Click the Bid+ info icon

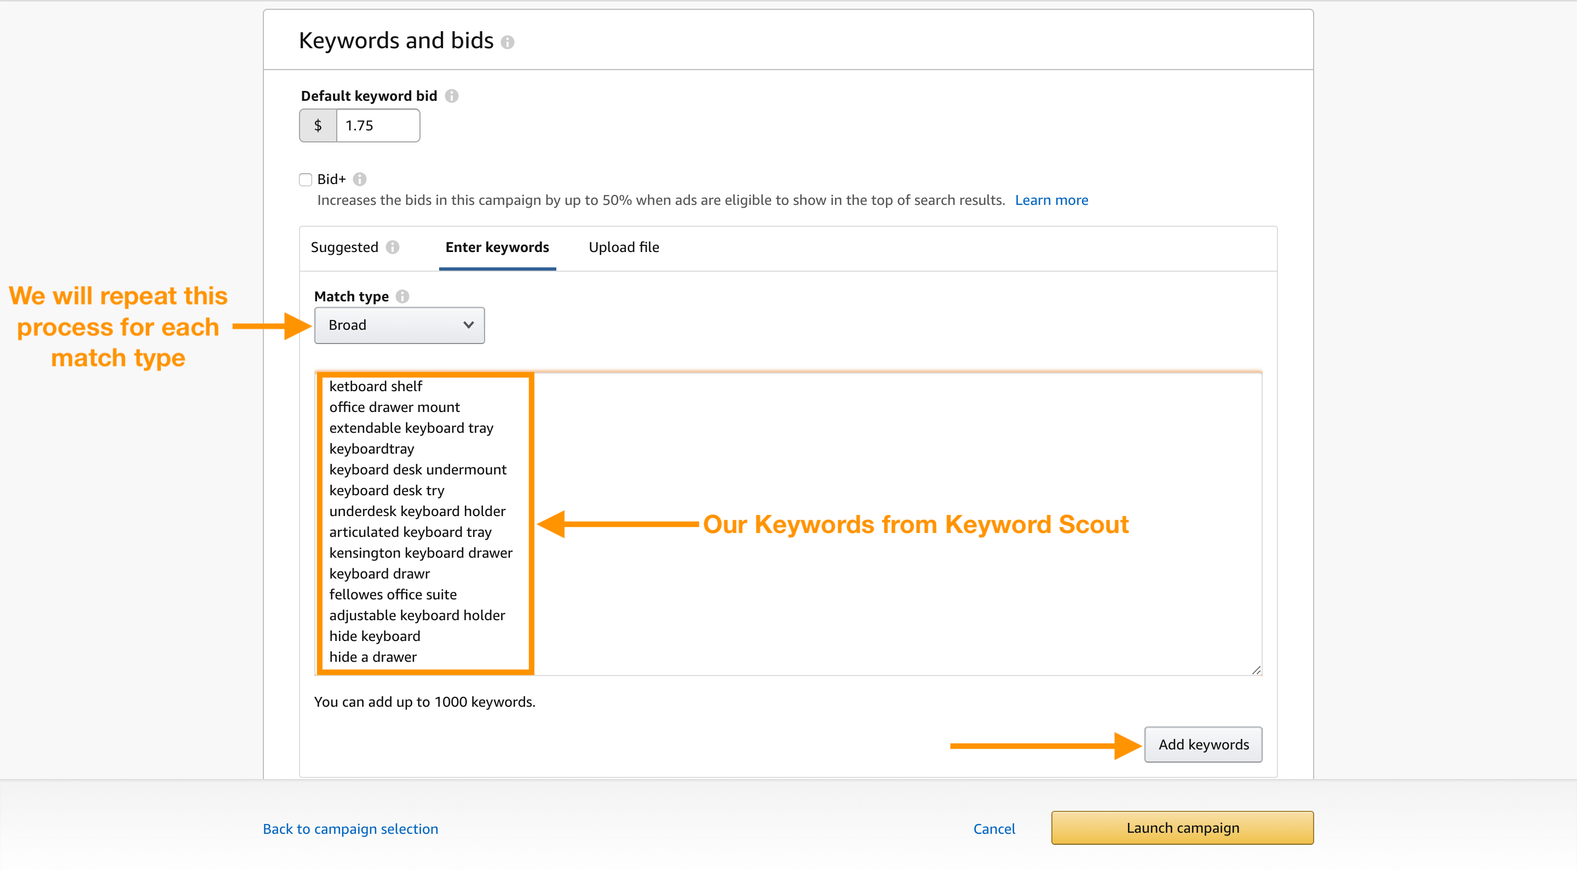360,180
